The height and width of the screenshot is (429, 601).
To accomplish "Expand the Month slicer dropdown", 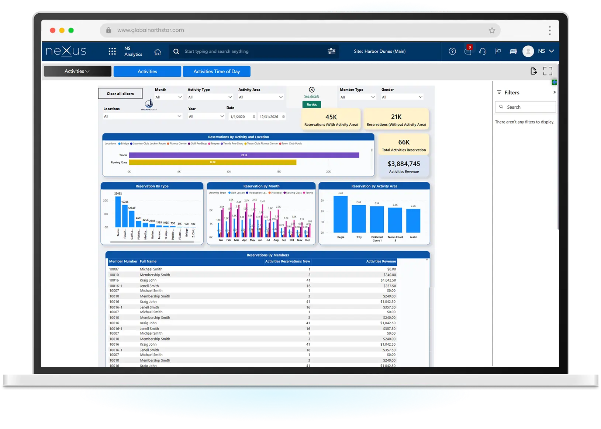I will [169, 97].
